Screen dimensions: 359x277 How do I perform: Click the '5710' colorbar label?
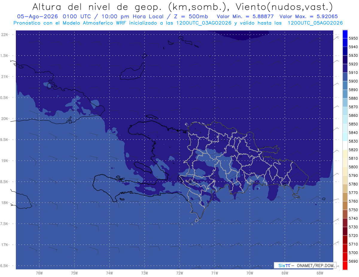[353, 244]
